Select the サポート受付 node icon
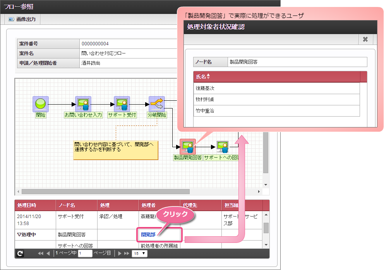 tap(122, 104)
